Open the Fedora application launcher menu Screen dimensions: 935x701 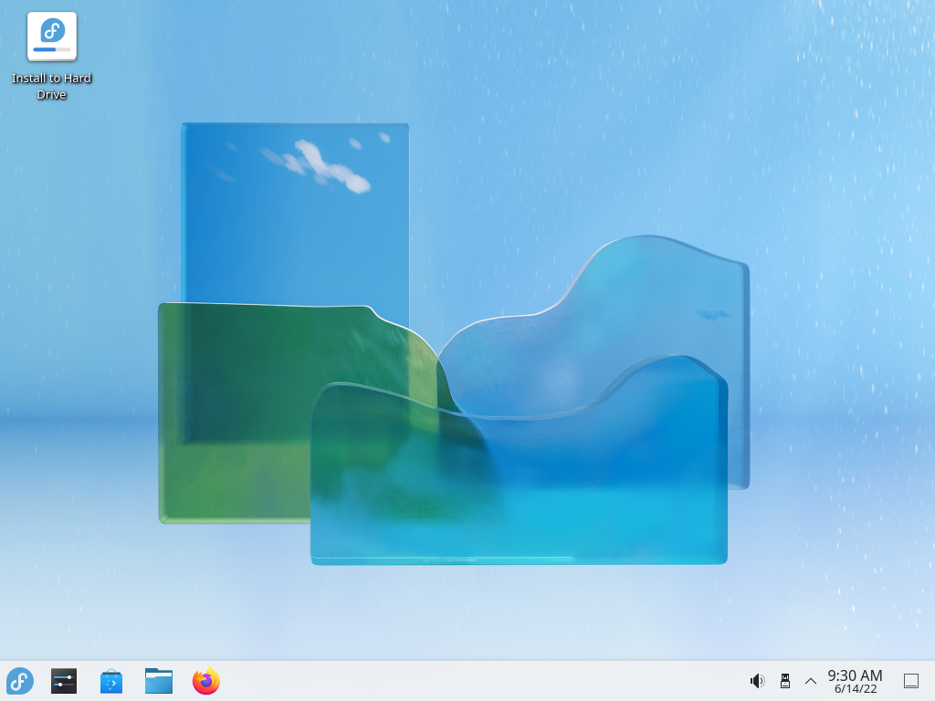(x=20, y=681)
